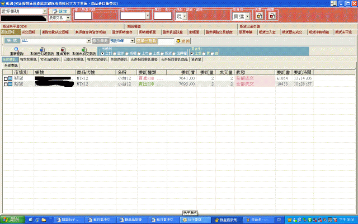Open the 證券帳號 account dropdown
The image size is (358, 224).
(45, 11)
